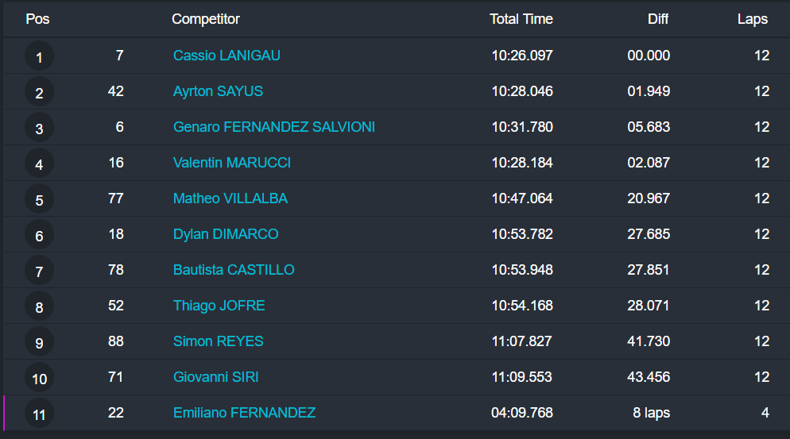
Task: Open Emiliano FERNANDEZ competitor profile
Action: 244,413
